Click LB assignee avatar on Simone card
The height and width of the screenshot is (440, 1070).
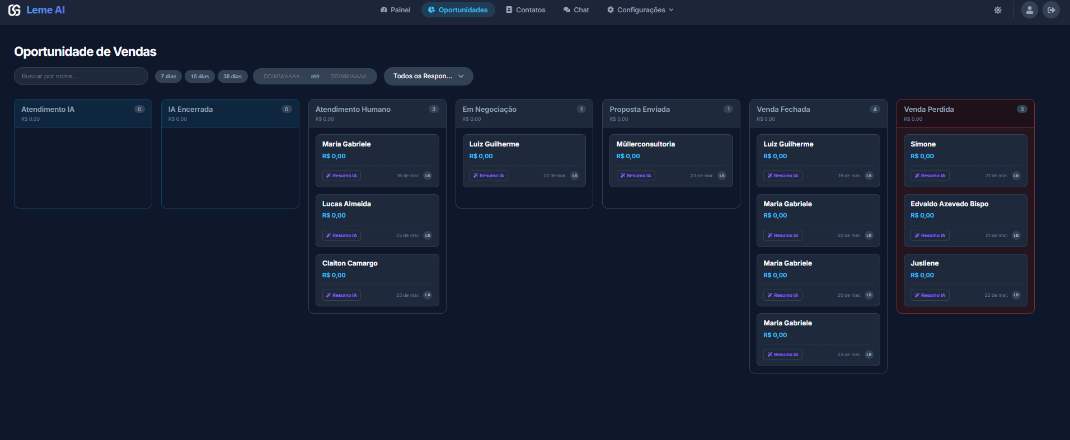point(1016,176)
